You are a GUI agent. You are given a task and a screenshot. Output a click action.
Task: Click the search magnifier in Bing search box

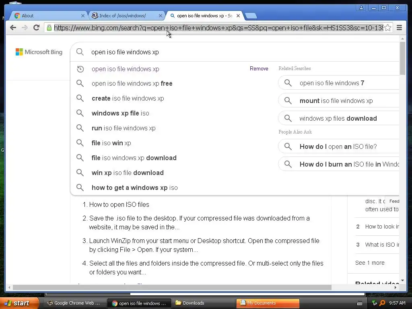(80, 52)
